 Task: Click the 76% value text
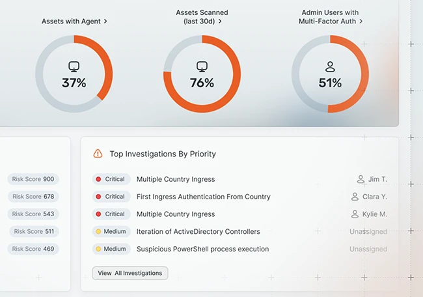(202, 83)
